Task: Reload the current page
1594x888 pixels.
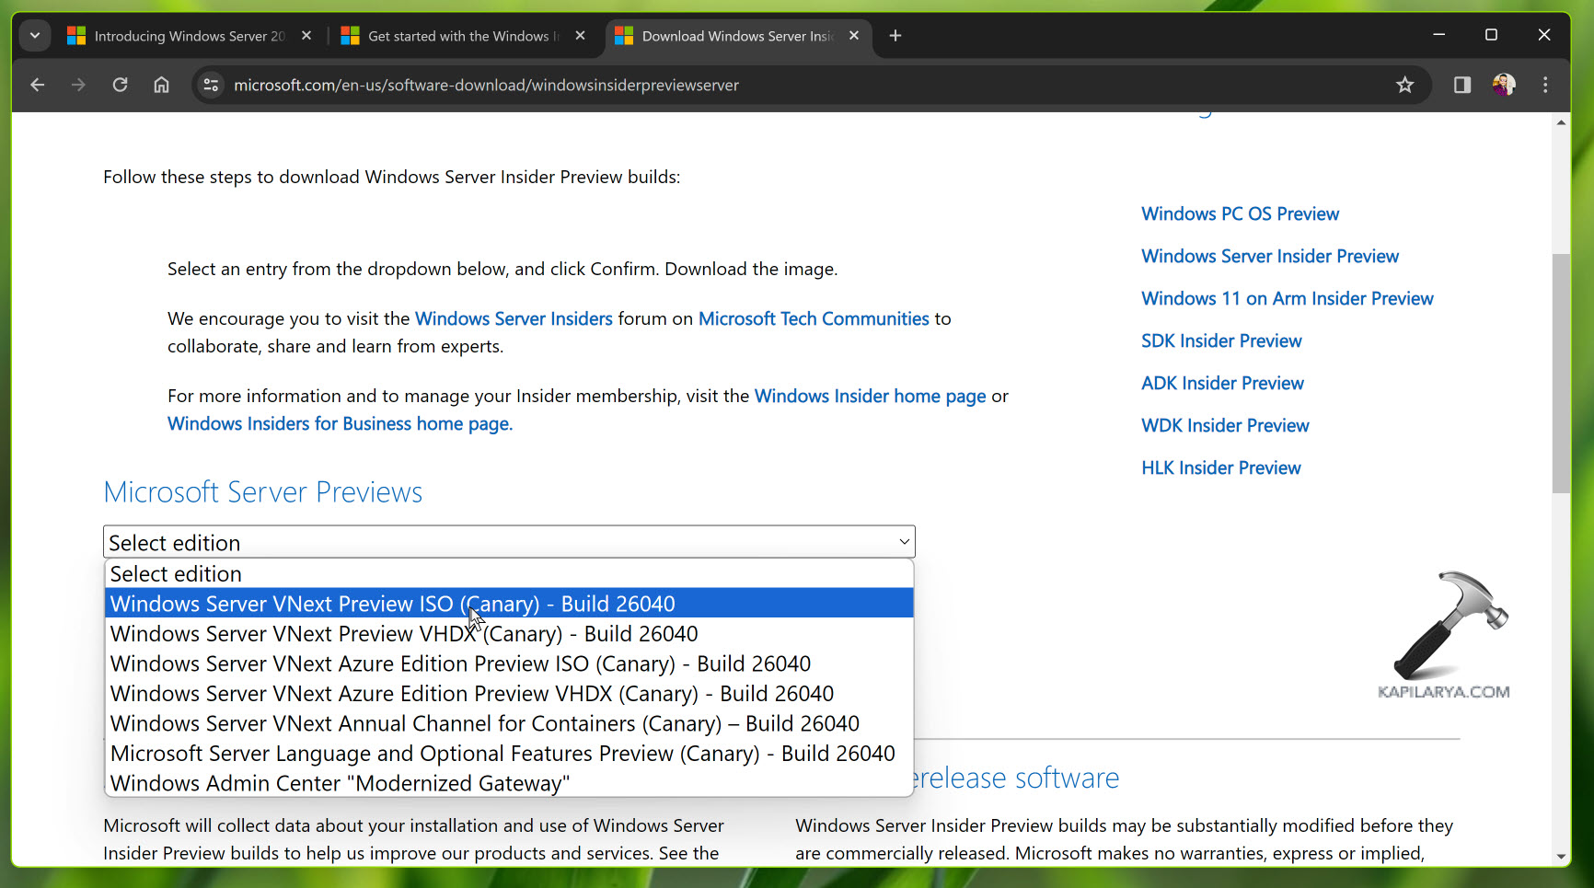Action: pyautogui.click(x=120, y=85)
